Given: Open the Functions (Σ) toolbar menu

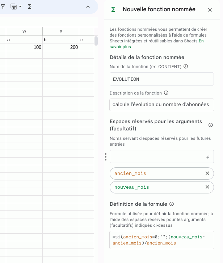Looking at the screenshot, I should pos(30,7).
